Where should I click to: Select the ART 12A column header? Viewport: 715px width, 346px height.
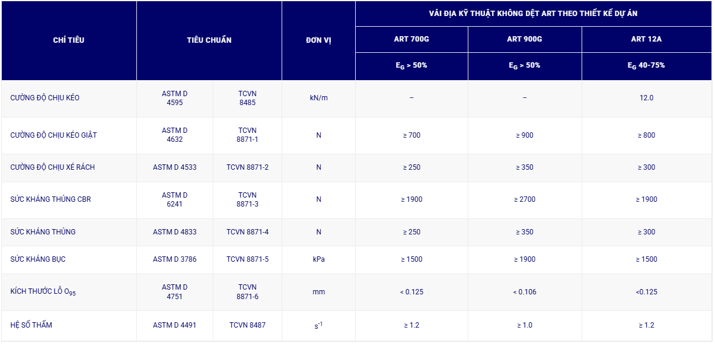[x=646, y=39]
